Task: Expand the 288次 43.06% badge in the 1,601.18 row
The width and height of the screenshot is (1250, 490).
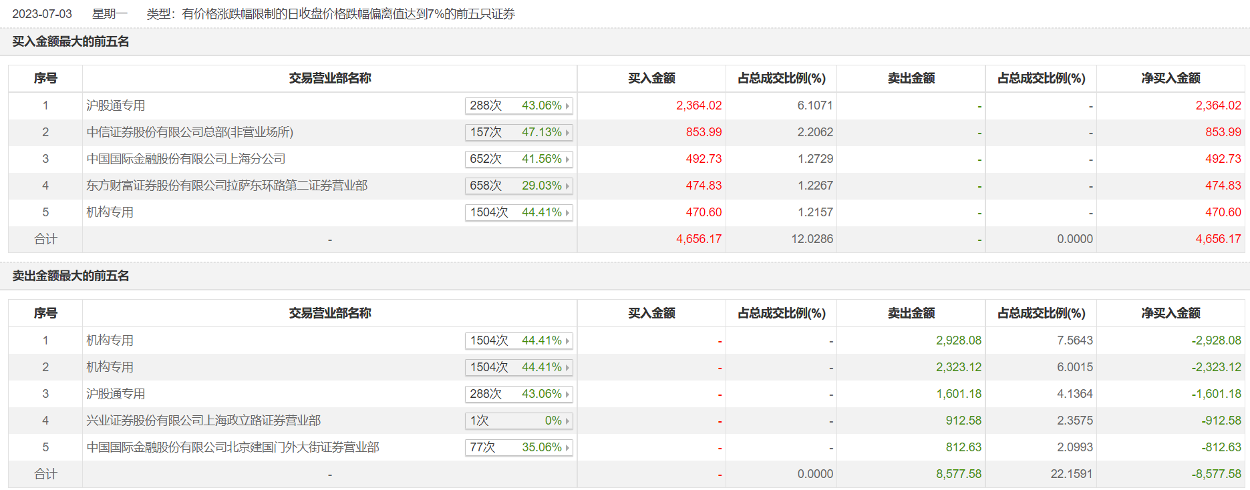Action: click(519, 394)
